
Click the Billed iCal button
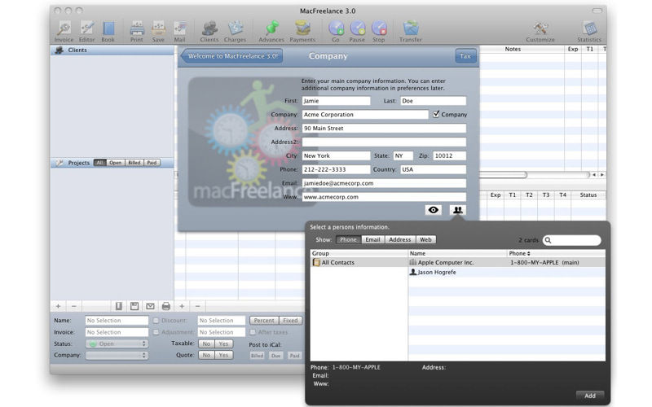pos(257,356)
